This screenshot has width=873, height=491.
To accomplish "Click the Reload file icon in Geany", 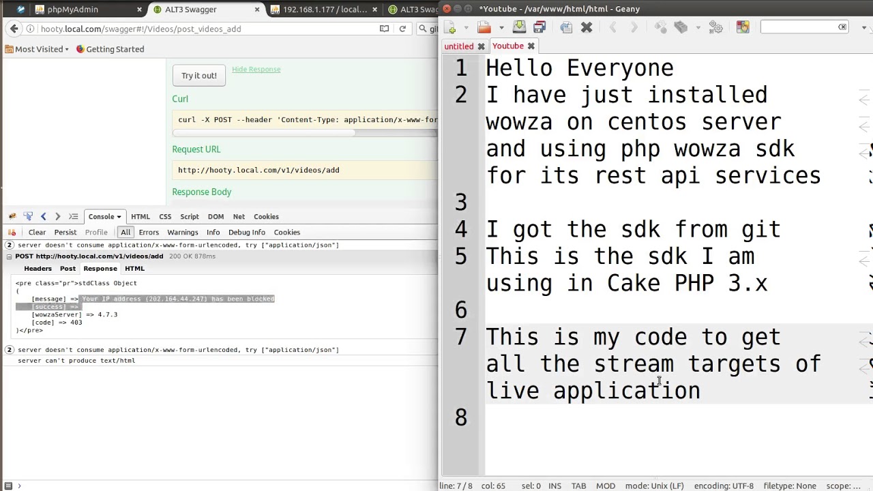I will [x=566, y=27].
